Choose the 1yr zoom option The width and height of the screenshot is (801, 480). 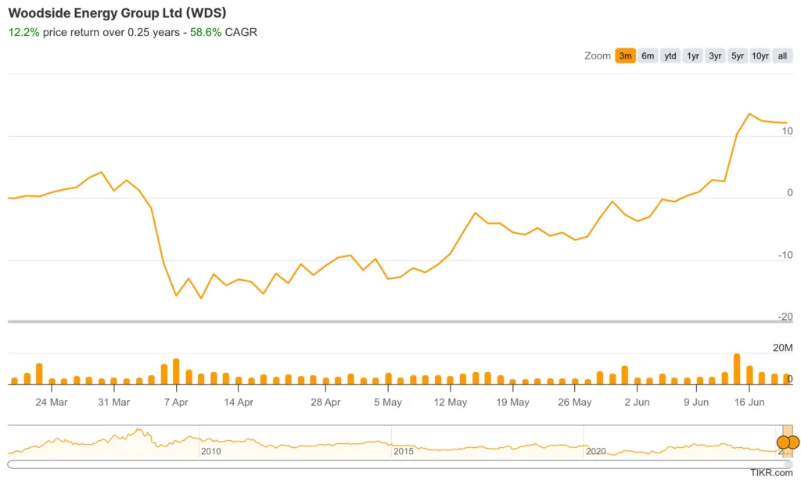pyautogui.click(x=693, y=56)
